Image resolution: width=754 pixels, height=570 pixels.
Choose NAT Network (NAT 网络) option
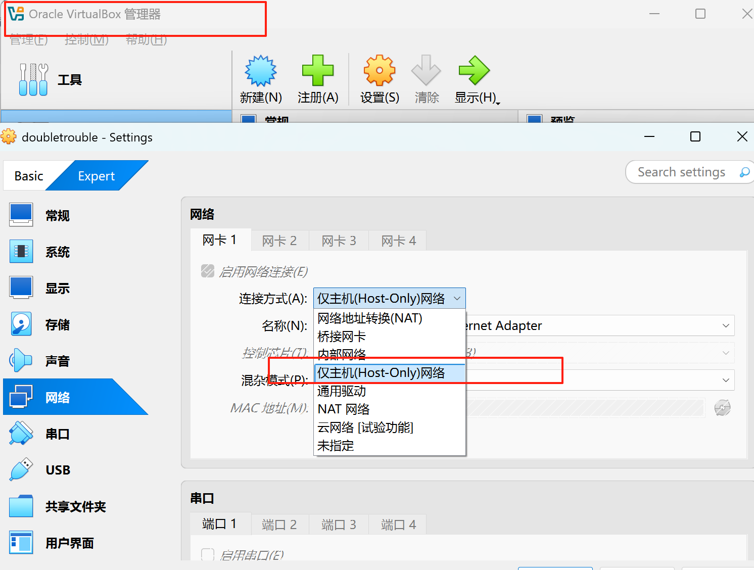[x=389, y=409]
